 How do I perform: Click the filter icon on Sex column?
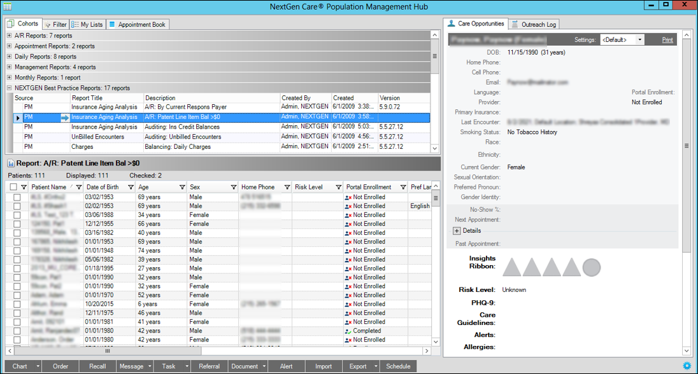click(x=234, y=187)
